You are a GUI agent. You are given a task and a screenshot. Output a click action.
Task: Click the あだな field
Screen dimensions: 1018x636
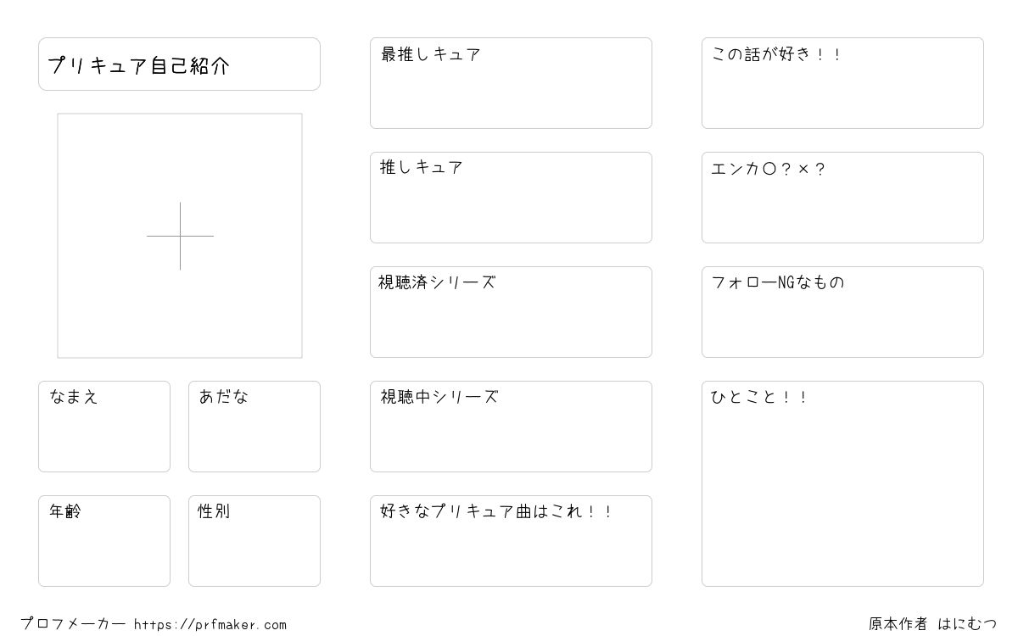click(x=255, y=427)
